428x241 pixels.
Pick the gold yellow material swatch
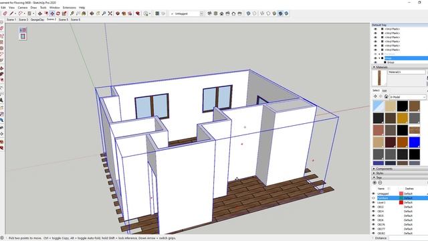point(403,118)
